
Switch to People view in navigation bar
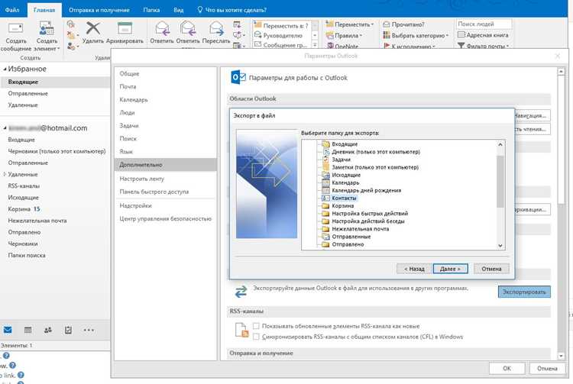[x=48, y=330]
